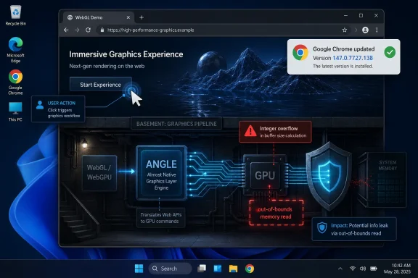
Task: Open File Explorer from the taskbar
Action: [x=233, y=269]
